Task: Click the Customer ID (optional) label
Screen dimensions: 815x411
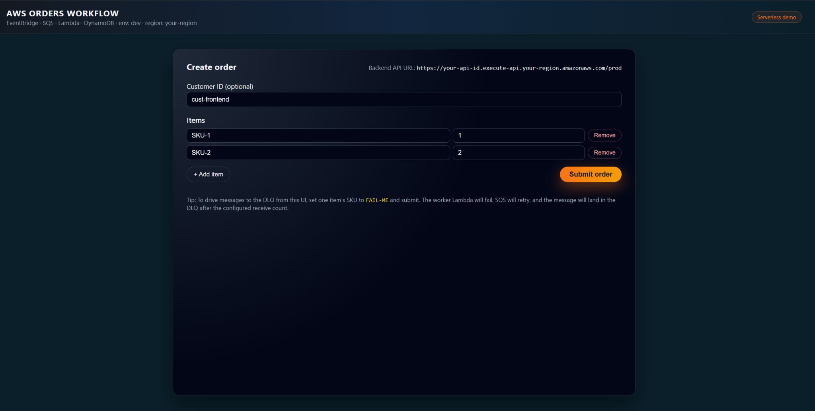Action: 220,86
